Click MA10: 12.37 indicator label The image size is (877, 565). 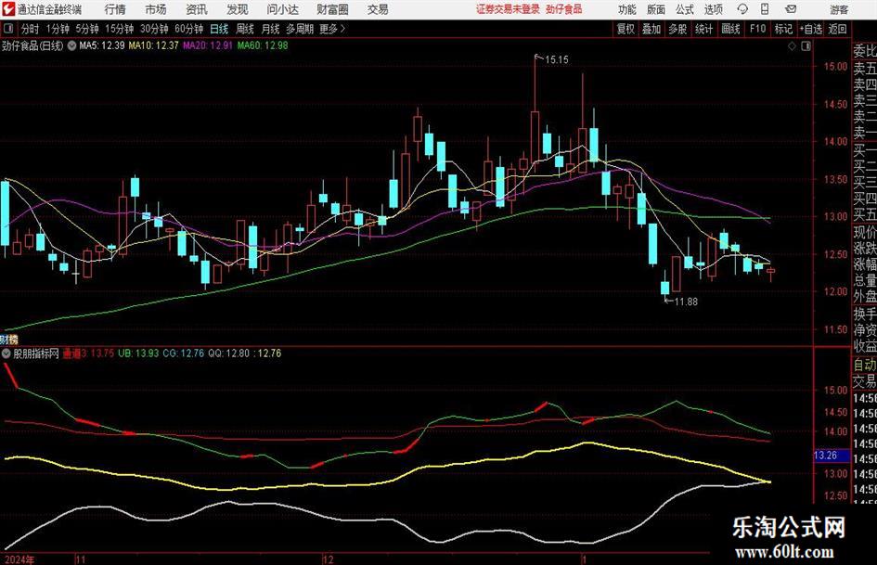(153, 45)
